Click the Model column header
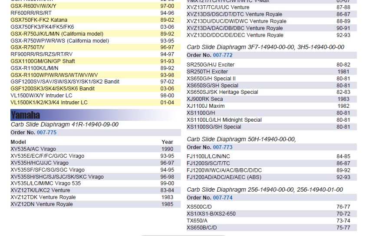Image resolution: width=366 pixels, height=236 pixels. click(x=18, y=142)
